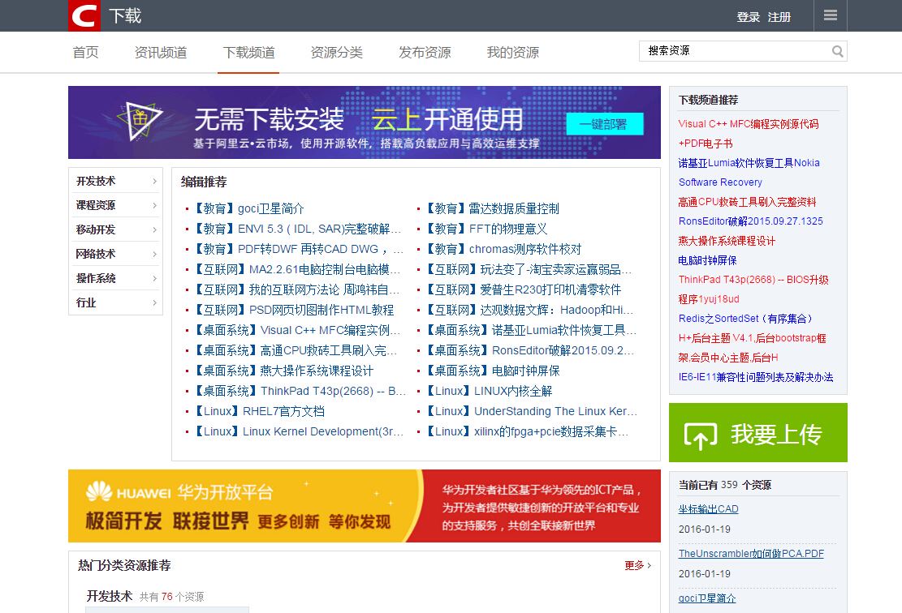Open 【互联网】PSD网页切图制作HTML教程 link
Screen dimensions: 902x613
pyautogui.click(x=293, y=310)
